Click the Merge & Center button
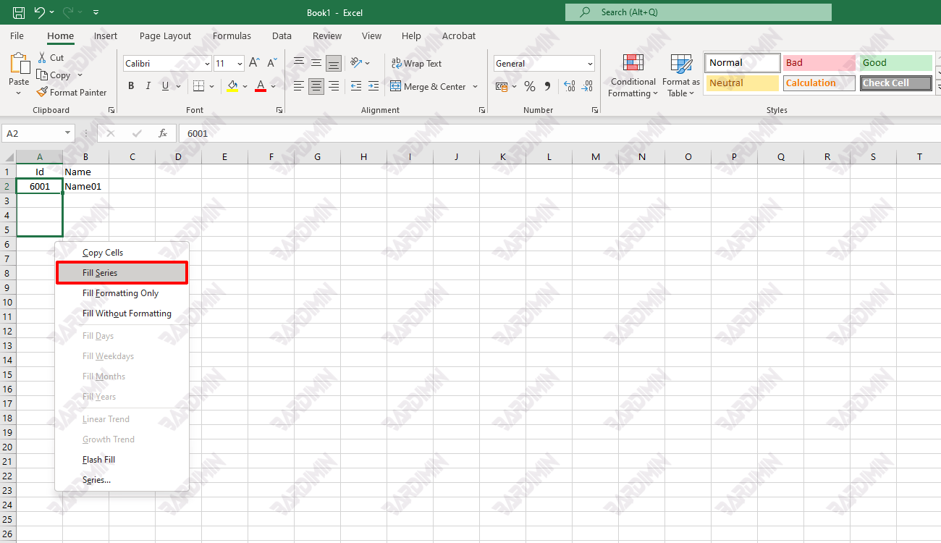 428,86
